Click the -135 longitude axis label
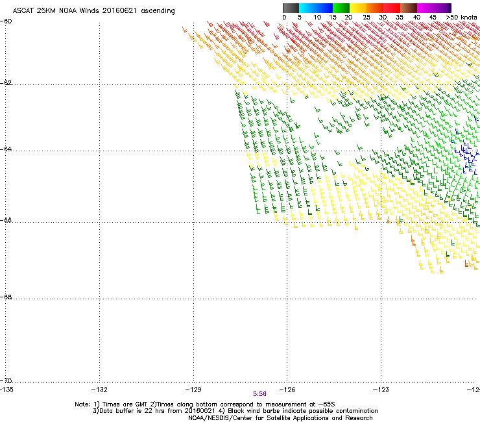Screen dimensions: 480x422 coord(6,390)
